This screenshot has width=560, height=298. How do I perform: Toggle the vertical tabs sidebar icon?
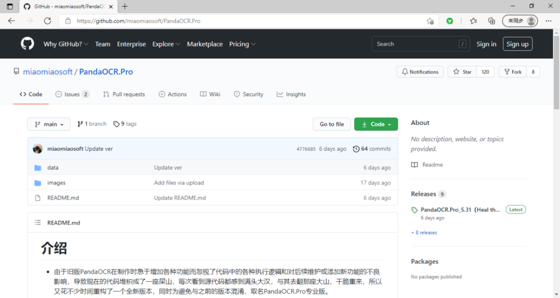(x=10, y=6)
